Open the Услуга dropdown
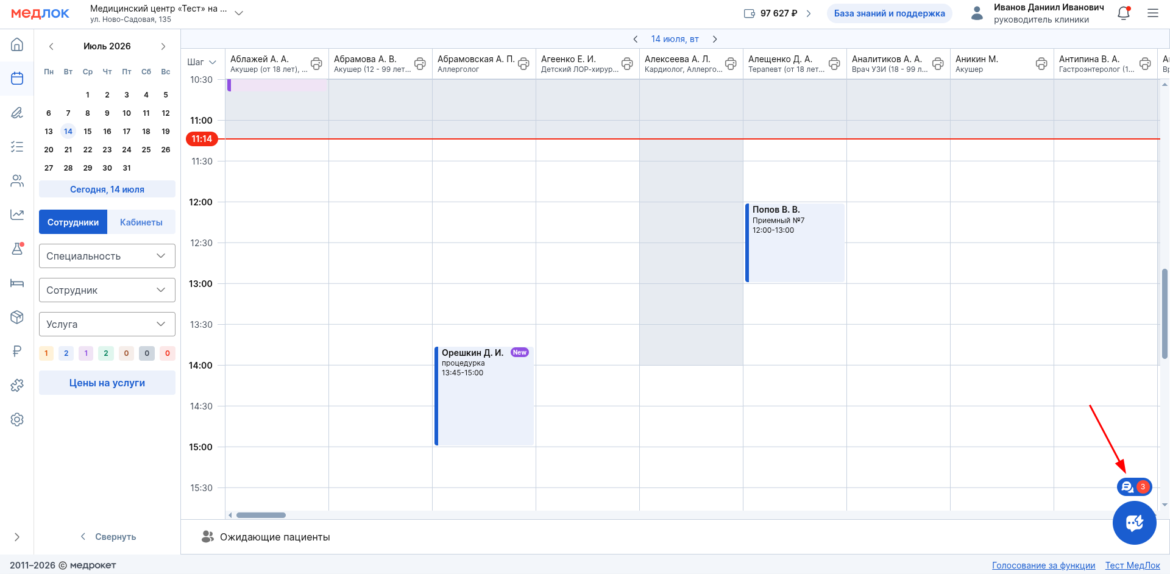The height and width of the screenshot is (574, 1170). 107,324
